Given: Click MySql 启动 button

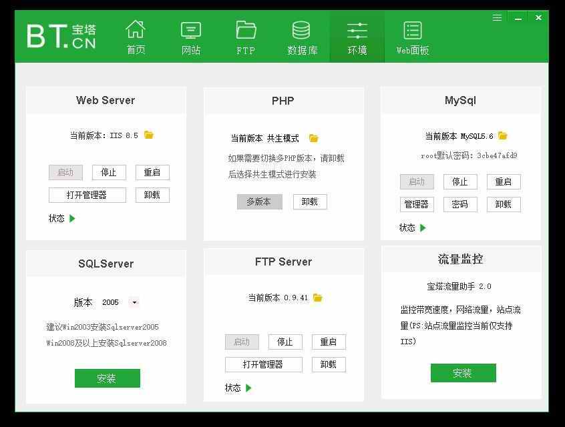Looking at the screenshot, I should pyautogui.click(x=417, y=182).
